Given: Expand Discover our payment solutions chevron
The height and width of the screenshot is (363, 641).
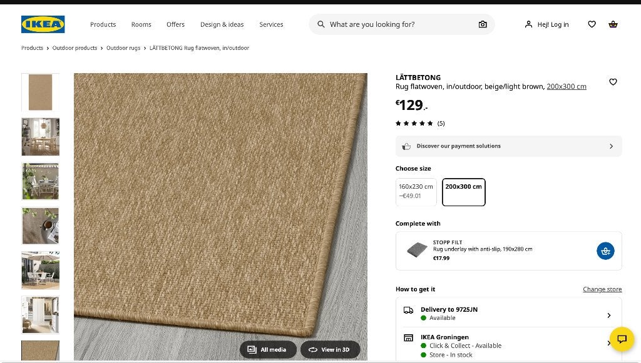Looking at the screenshot, I should point(611,146).
